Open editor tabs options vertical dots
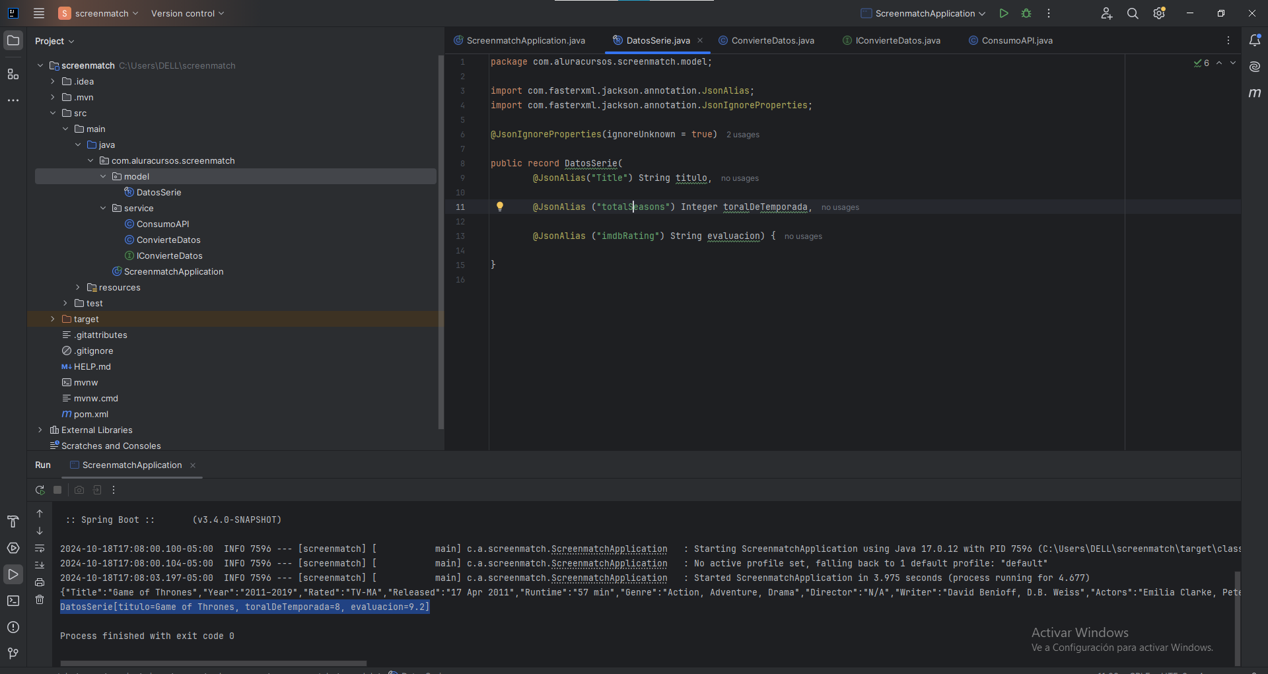The width and height of the screenshot is (1268, 674). coord(1228,40)
